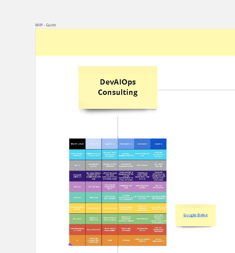Click the Agile Process cell
Image resolution: width=235 pixels, height=253 pixels.
(x=94, y=230)
